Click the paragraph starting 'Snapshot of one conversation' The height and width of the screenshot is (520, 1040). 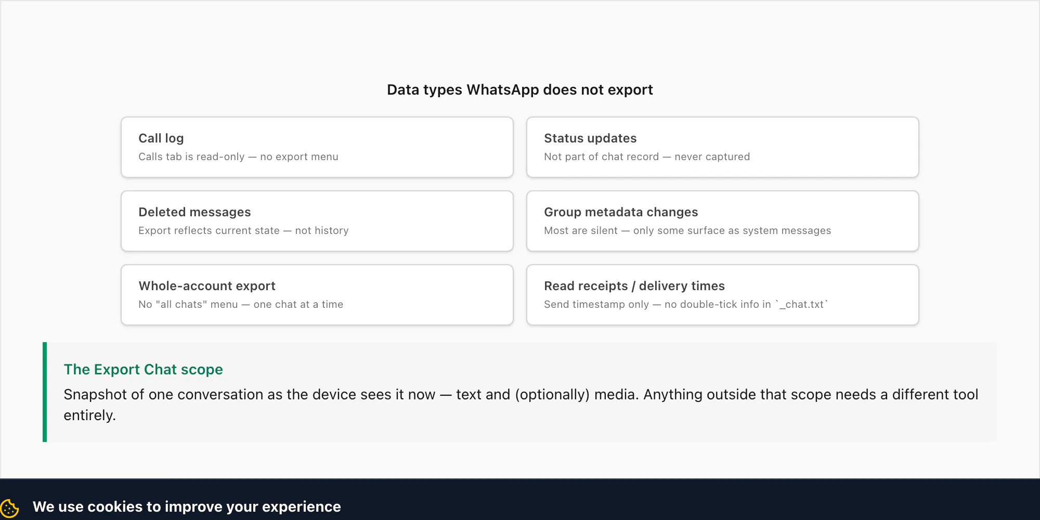point(521,405)
